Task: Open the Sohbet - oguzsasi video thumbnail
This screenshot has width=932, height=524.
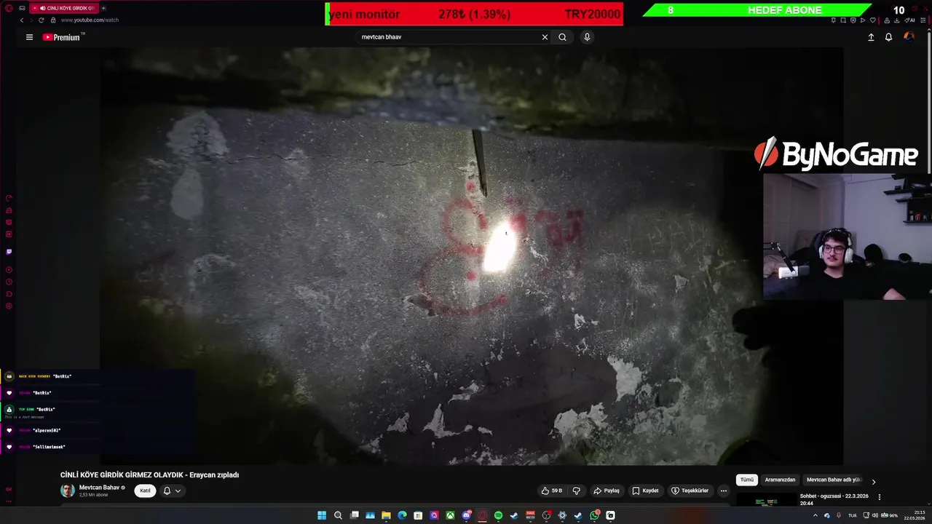Action: click(766, 500)
